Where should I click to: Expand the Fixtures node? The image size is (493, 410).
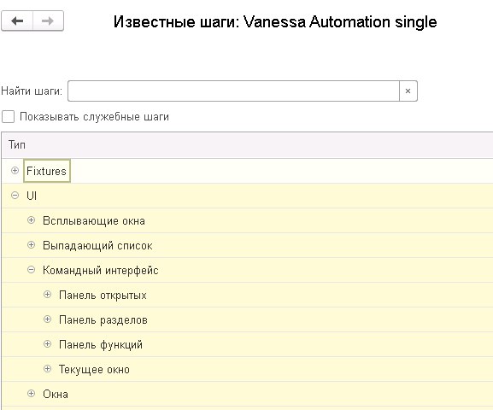click(x=15, y=171)
